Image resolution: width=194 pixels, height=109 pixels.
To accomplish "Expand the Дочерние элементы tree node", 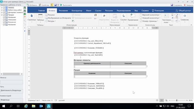I will click(2, 12).
